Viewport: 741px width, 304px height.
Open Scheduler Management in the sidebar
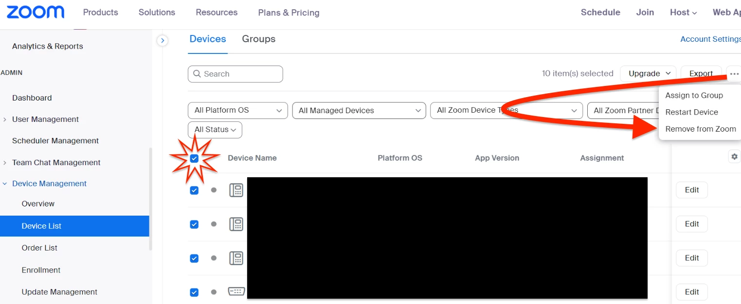coord(55,141)
